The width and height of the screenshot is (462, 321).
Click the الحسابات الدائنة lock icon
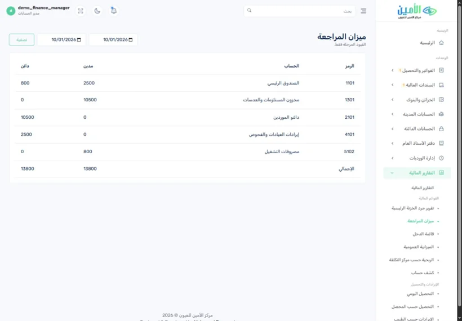click(441, 129)
